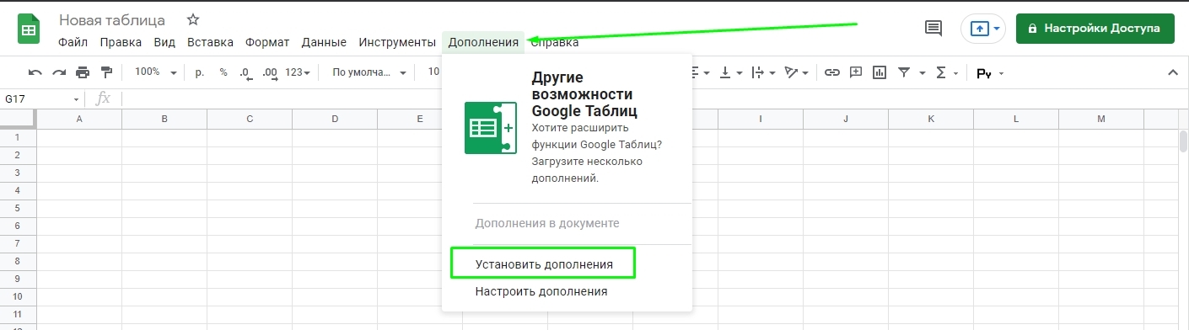Insert a link
1189x330 pixels.
[832, 73]
